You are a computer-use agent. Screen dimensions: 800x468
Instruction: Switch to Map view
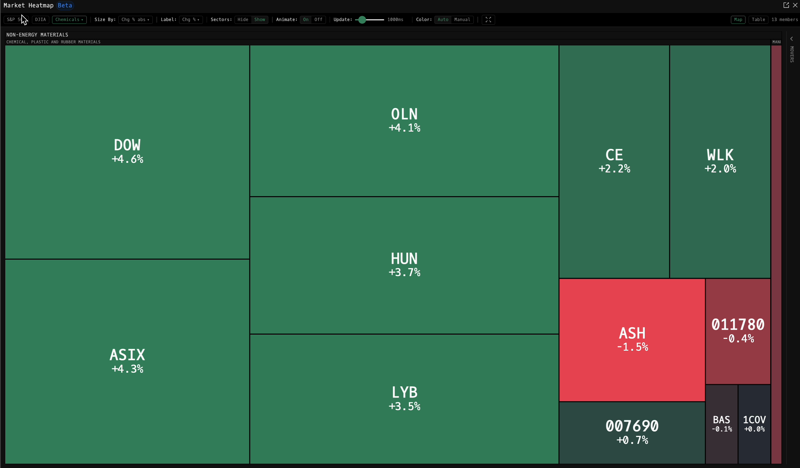[x=738, y=20]
